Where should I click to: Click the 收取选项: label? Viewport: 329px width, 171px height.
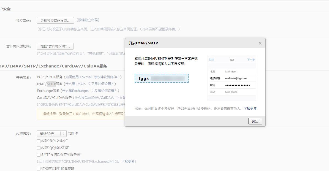(x=23, y=134)
